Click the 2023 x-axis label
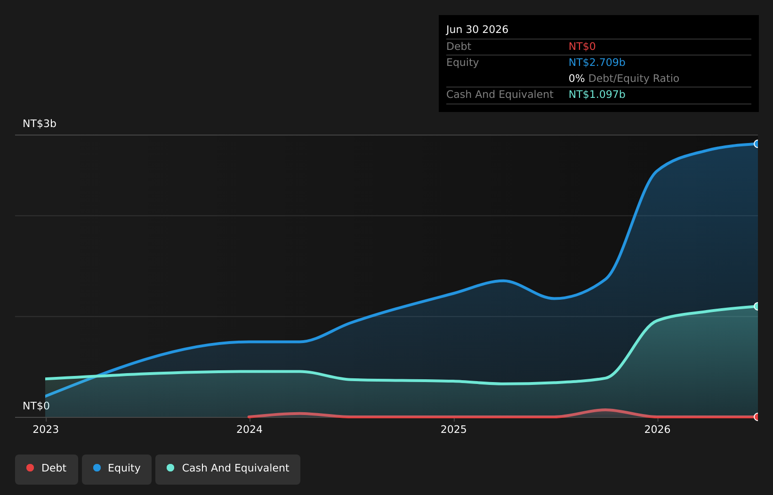 point(46,429)
